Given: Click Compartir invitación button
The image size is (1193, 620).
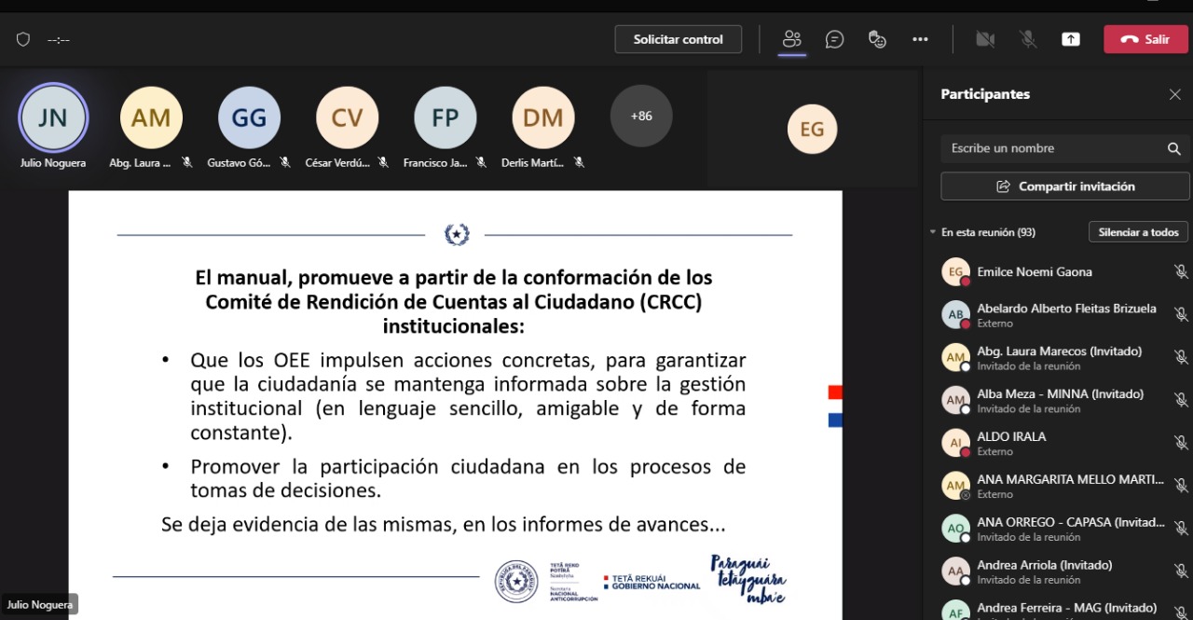Looking at the screenshot, I should [1065, 186].
